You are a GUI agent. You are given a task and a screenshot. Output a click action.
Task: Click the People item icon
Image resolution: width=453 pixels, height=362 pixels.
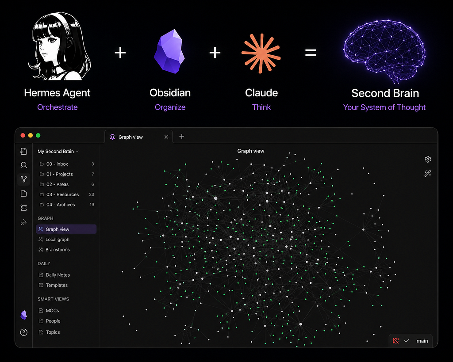click(x=41, y=321)
